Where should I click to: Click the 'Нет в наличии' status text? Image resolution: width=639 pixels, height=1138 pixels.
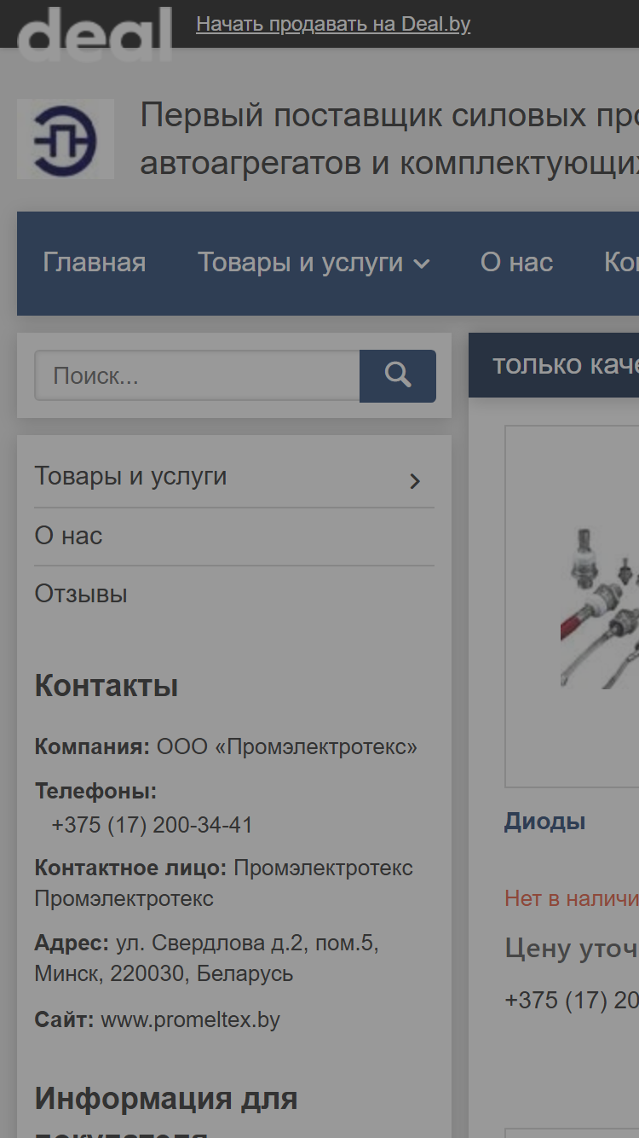(x=572, y=897)
